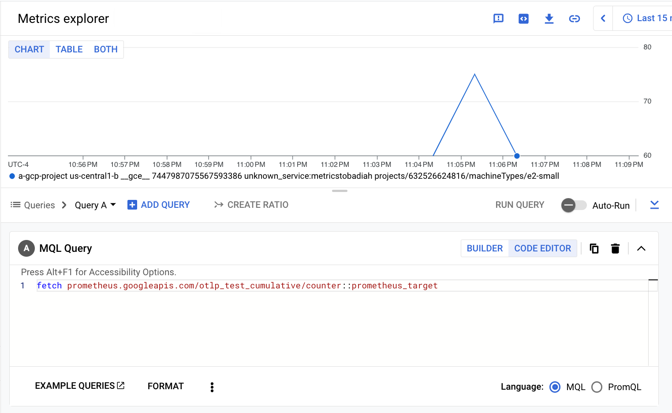Switch to the TABLE view tab
Image resolution: width=672 pixels, height=413 pixels.
coord(69,49)
